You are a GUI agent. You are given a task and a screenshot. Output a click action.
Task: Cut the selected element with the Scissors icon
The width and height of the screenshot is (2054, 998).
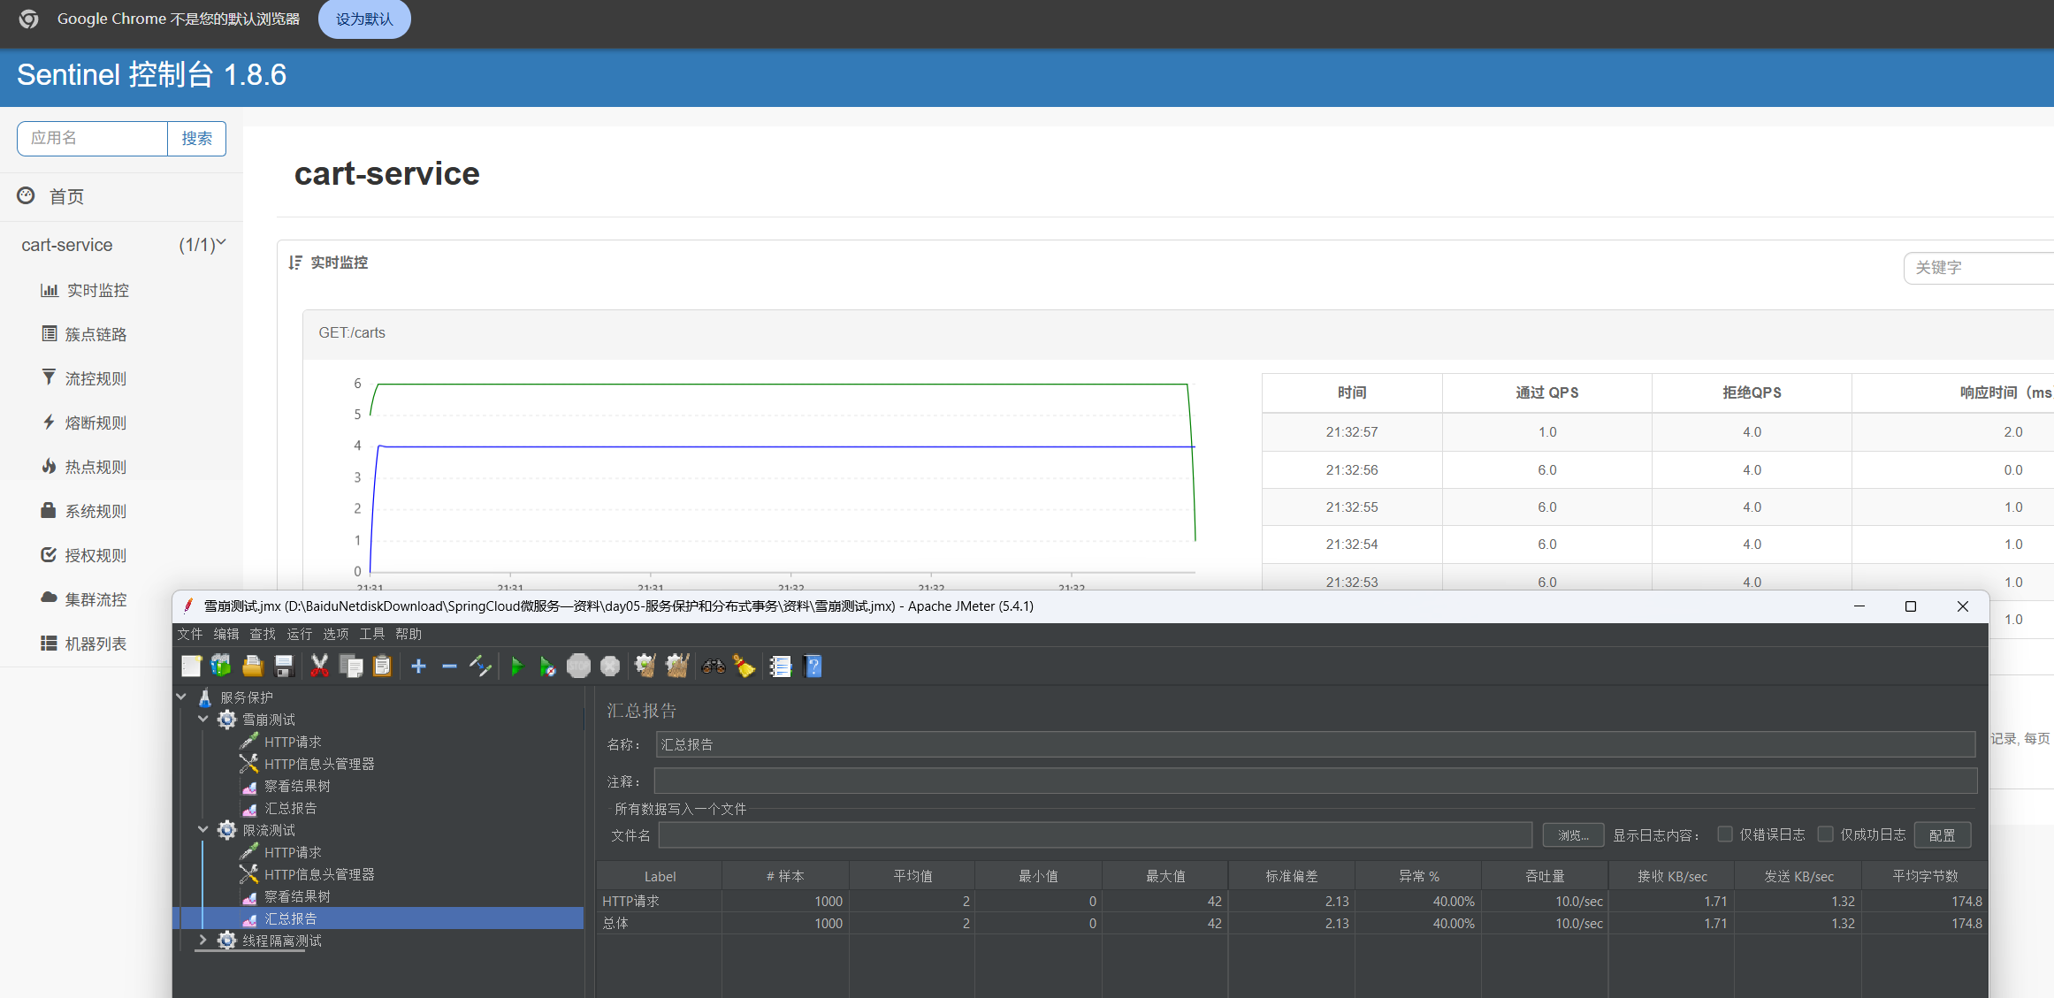pos(319,666)
